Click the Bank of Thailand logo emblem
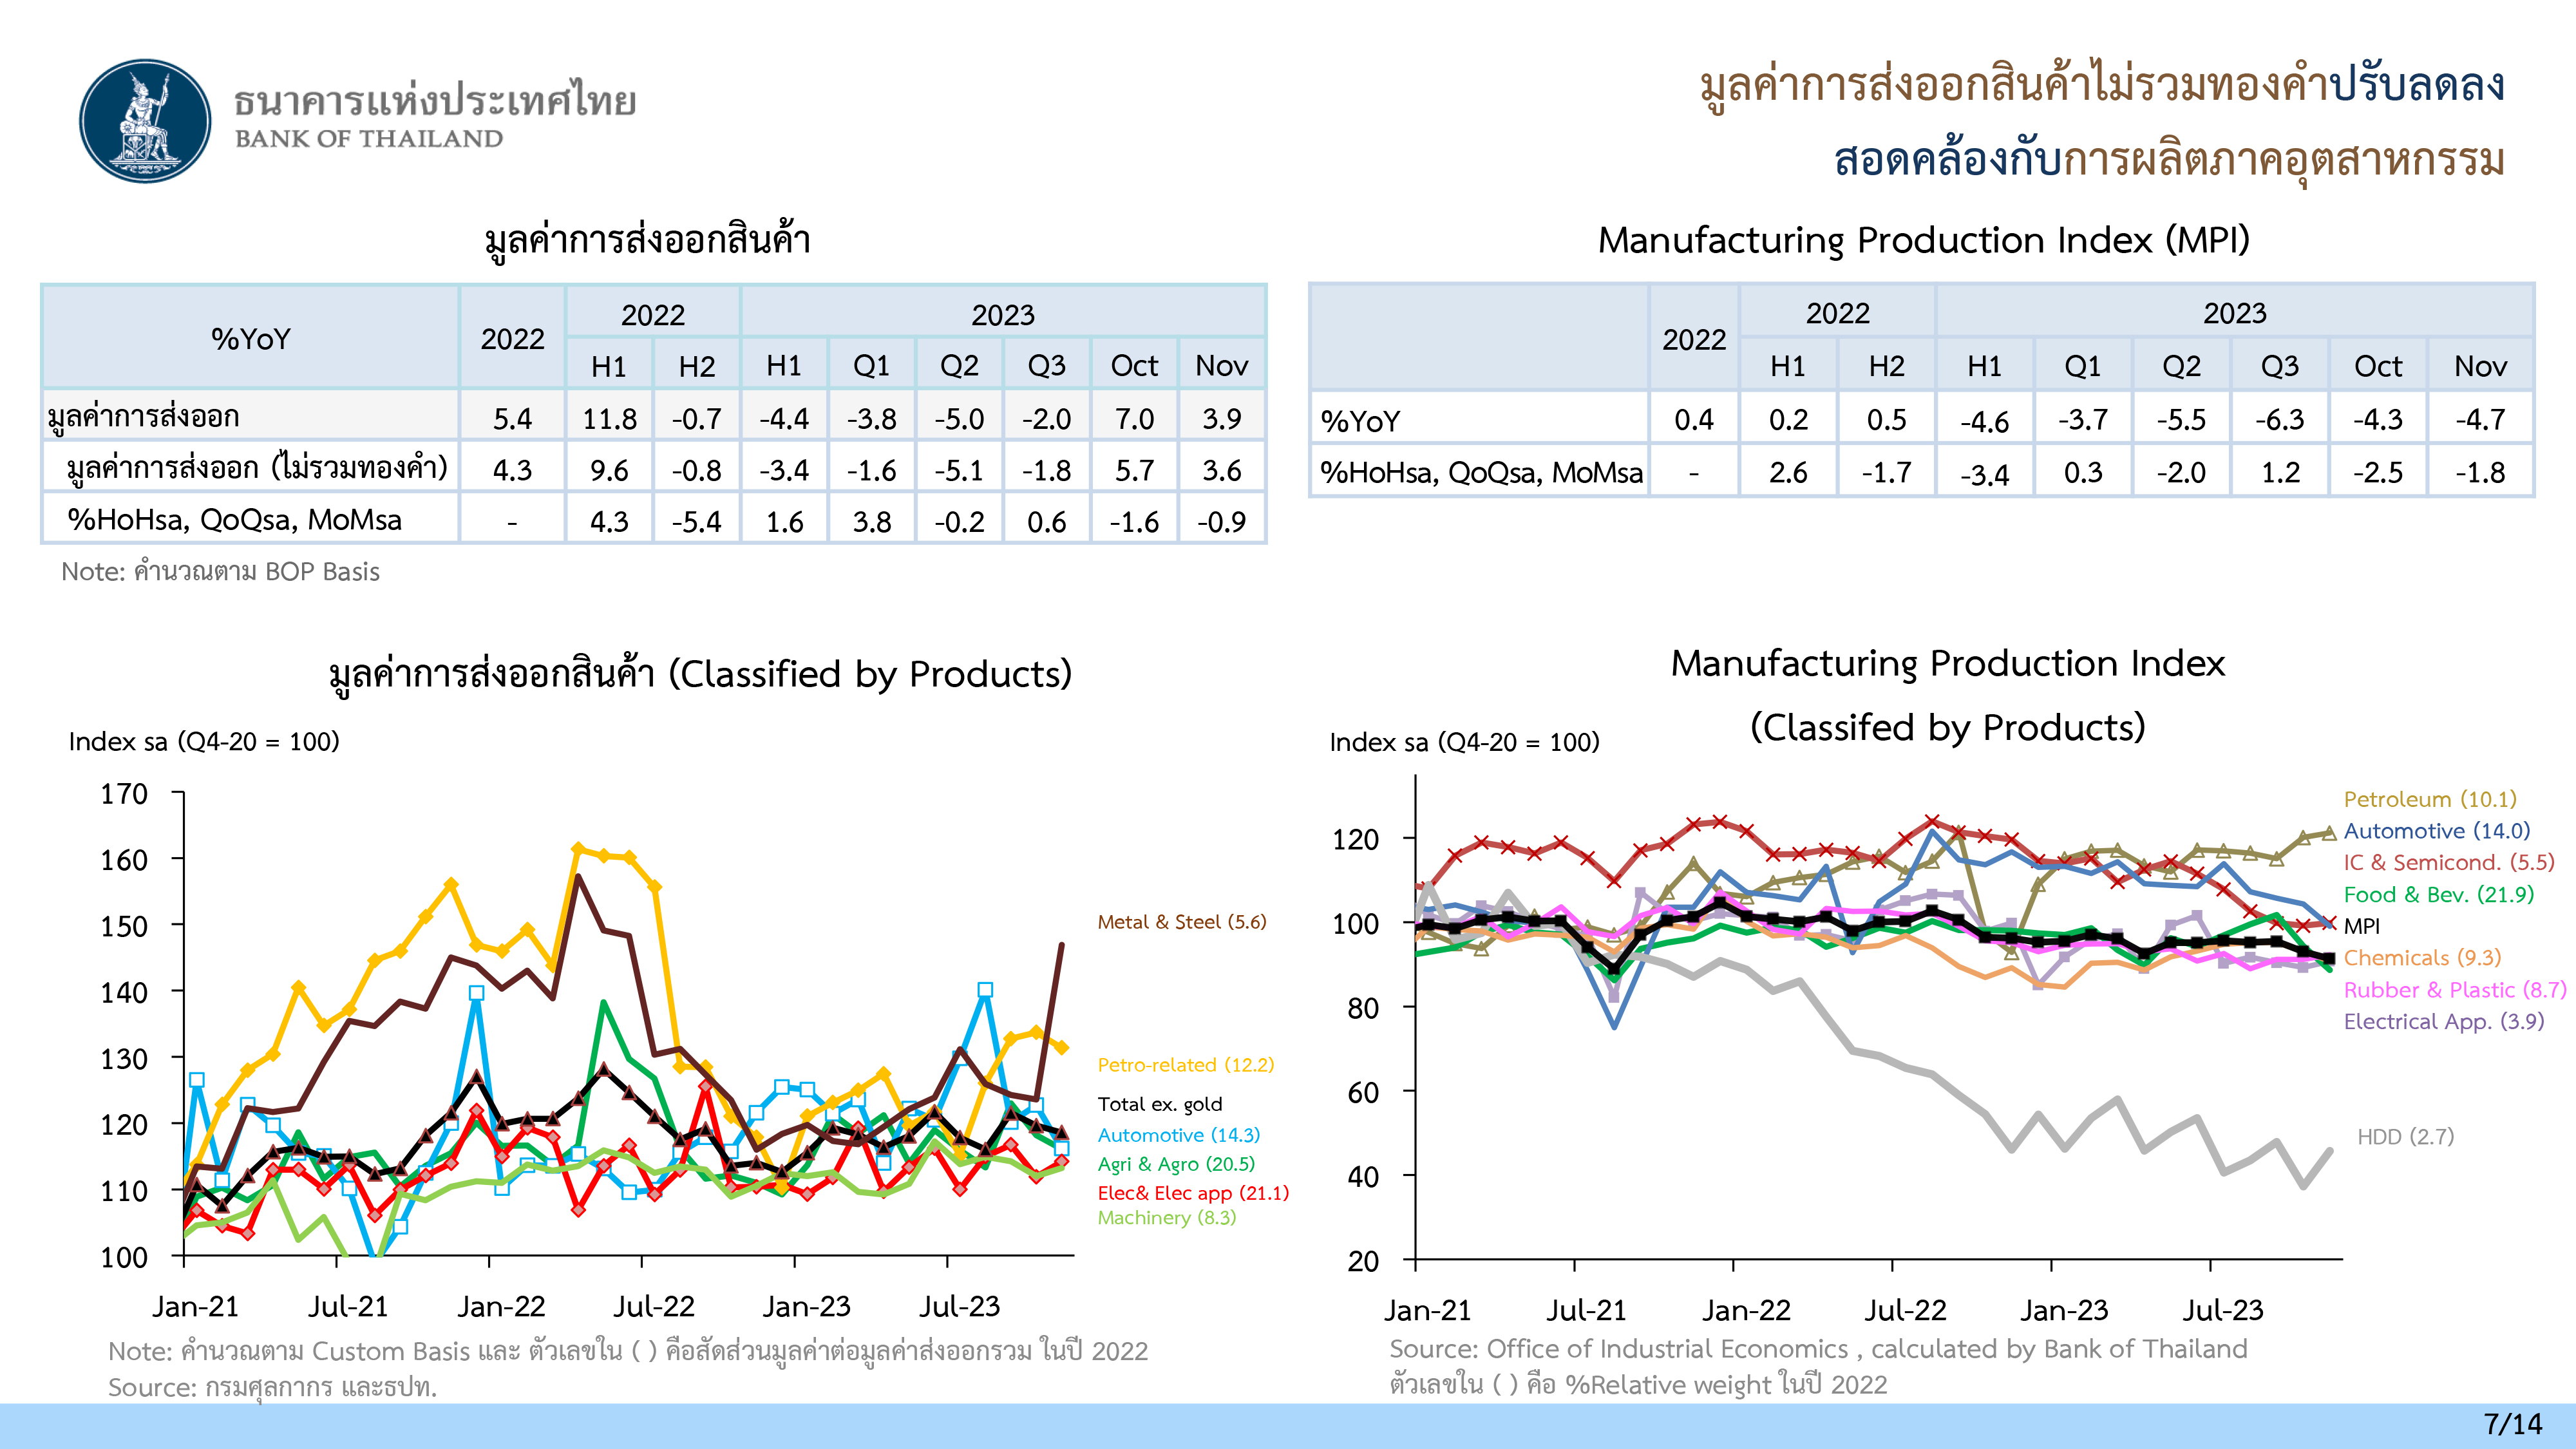This screenshot has width=2576, height=1449. (x=145, y=120)
